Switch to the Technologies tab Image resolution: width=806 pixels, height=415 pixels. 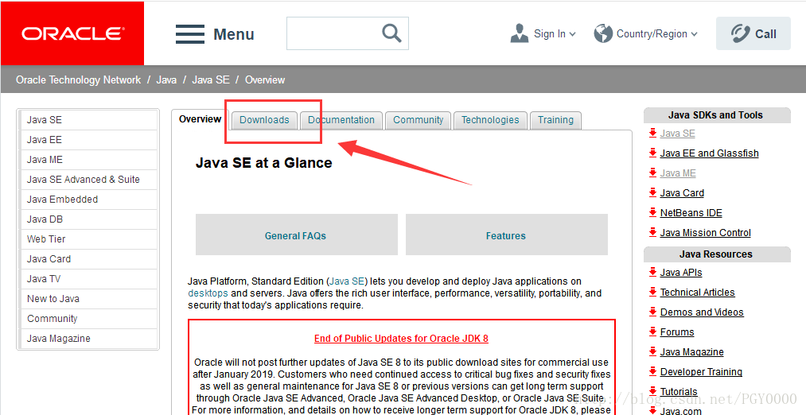coord(490,120)
